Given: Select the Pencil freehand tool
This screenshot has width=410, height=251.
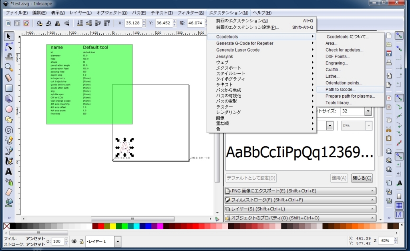Looking at the screenshot, I should (x=9, y=140).
